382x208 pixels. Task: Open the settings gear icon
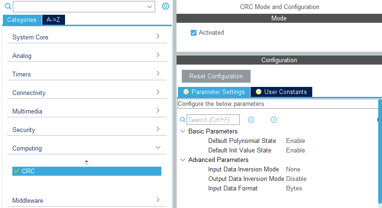(166, 6)
